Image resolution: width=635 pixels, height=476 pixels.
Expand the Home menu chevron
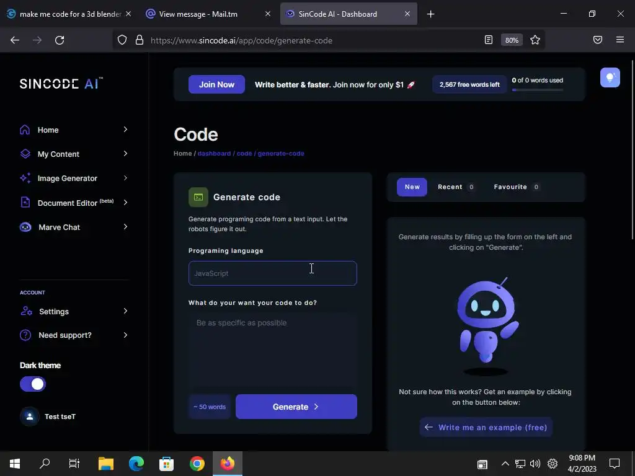pyautogui.click(x=125, y=130)
